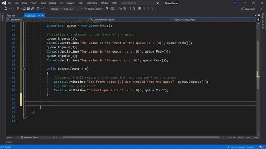This screenshot has height=149, width=266.
Task: Open the Test menu
Action: 62,3
